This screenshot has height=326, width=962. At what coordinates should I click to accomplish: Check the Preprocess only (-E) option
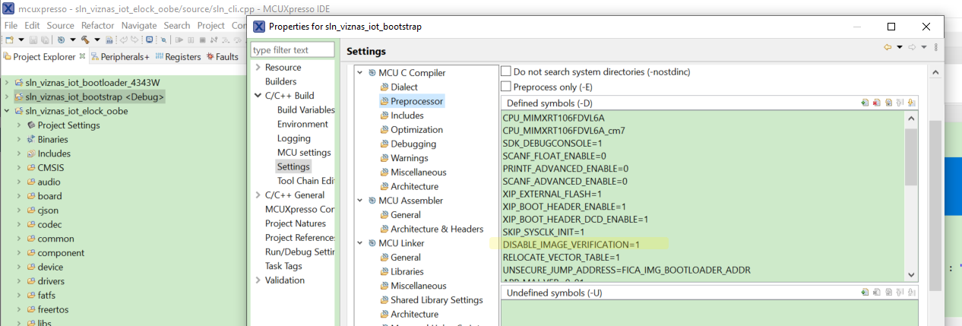tap(506, 87)
